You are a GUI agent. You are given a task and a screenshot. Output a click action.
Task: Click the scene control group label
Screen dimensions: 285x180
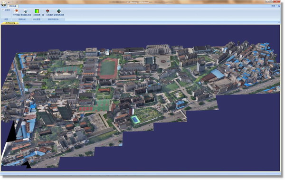pyautogui.click(x=22, y=19)
